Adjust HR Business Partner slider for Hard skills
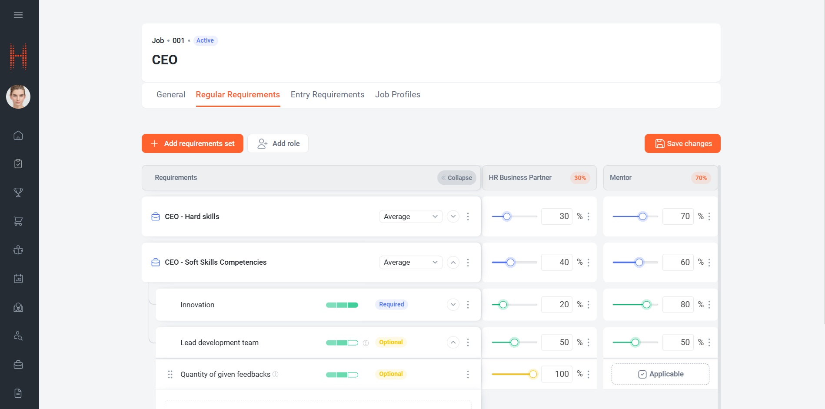The width and height of the screenshot is (825, 409). (x=507, y=216)
